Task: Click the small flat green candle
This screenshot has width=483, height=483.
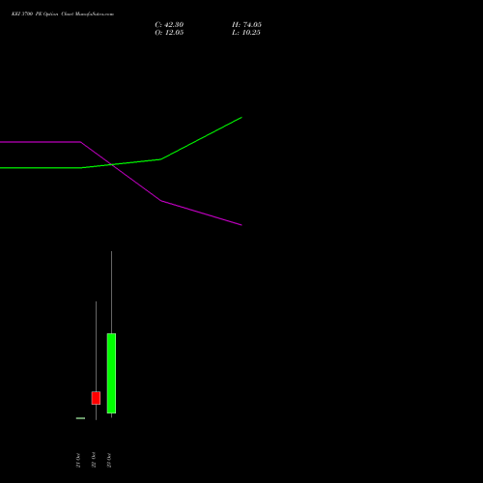Action: tap(80, 418)
